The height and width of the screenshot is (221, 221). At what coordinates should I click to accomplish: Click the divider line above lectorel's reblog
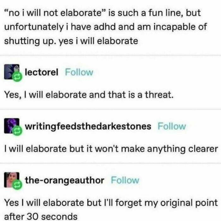[x=110, y=55]
